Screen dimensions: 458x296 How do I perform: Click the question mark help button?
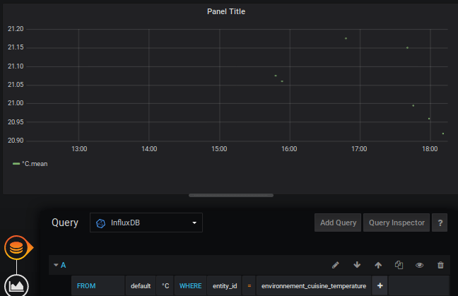441,223
